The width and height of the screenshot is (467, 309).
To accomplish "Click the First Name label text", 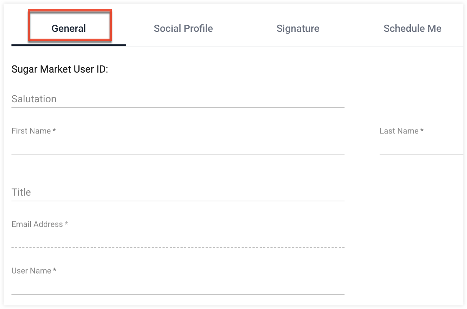I will (x=31, y=131).
